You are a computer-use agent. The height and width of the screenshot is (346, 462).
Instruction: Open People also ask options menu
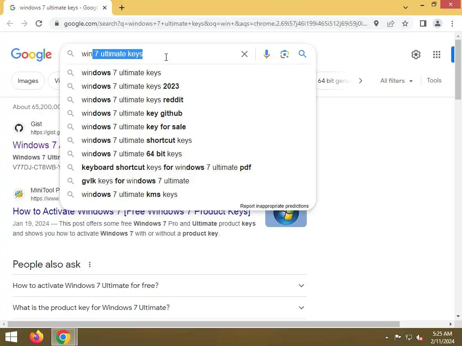[x=90, y=264]
